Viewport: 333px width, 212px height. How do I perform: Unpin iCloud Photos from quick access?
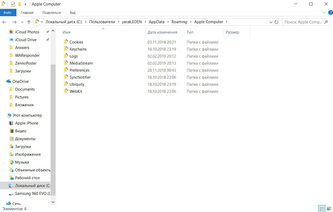tap(47, 32)
